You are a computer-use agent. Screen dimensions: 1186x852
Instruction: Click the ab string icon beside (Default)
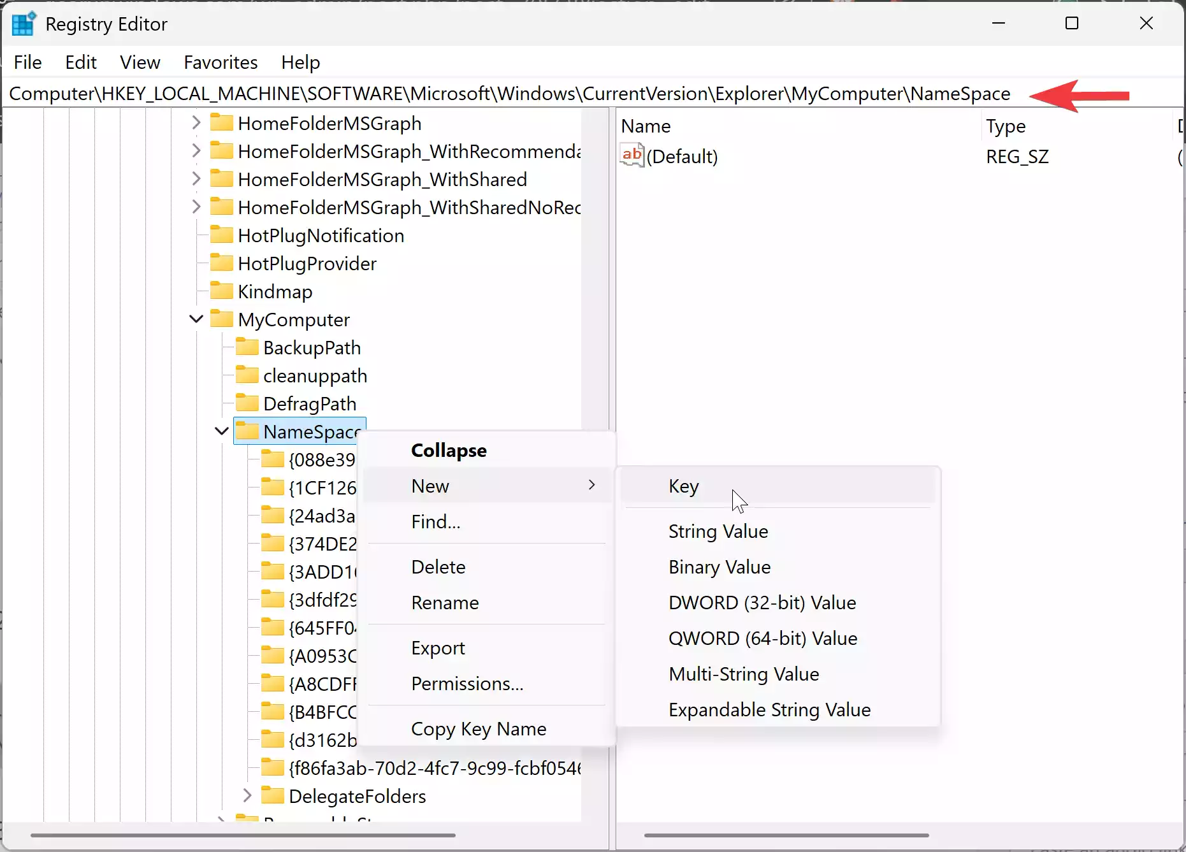632,155
